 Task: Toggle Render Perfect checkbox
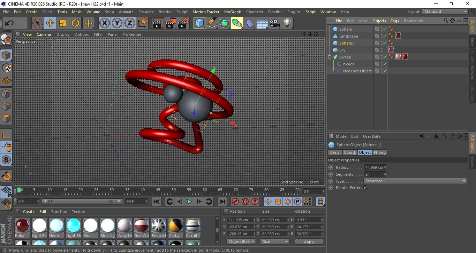pos(365,188)
